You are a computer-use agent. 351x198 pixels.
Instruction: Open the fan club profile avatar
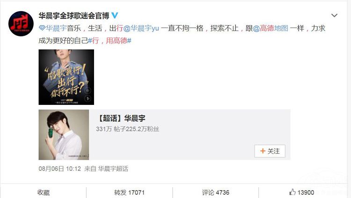pyautogui.click(x=21, y=23)
